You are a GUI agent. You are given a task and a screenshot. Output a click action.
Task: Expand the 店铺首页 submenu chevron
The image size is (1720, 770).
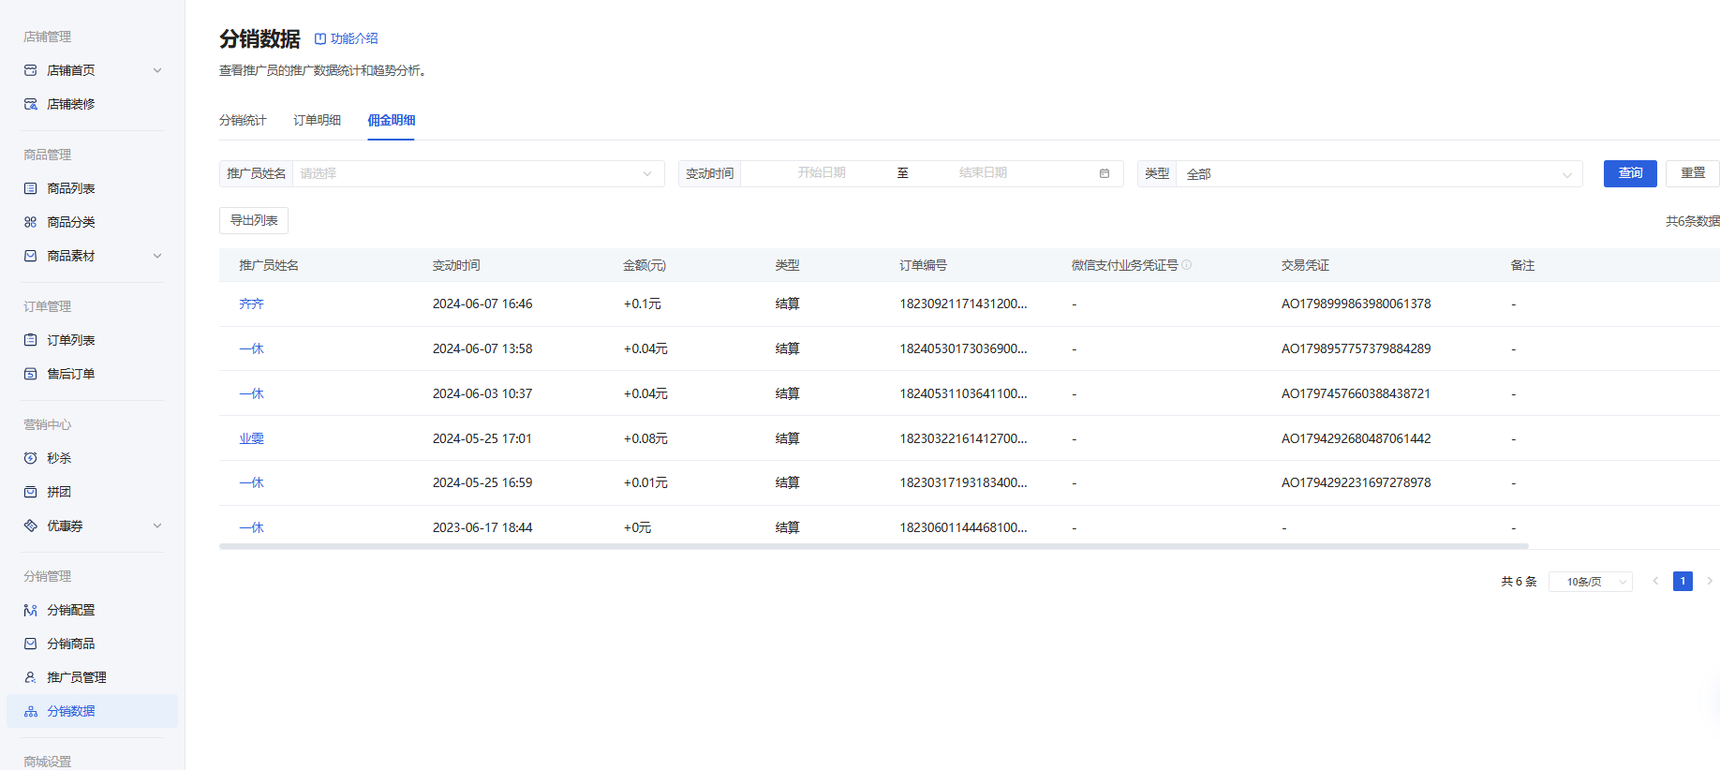[157, 70]
